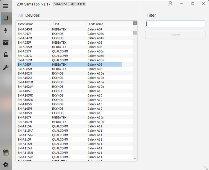Open the lightning bolt flash section
This screenshot has width=209, height=170.
coord(6,31)
